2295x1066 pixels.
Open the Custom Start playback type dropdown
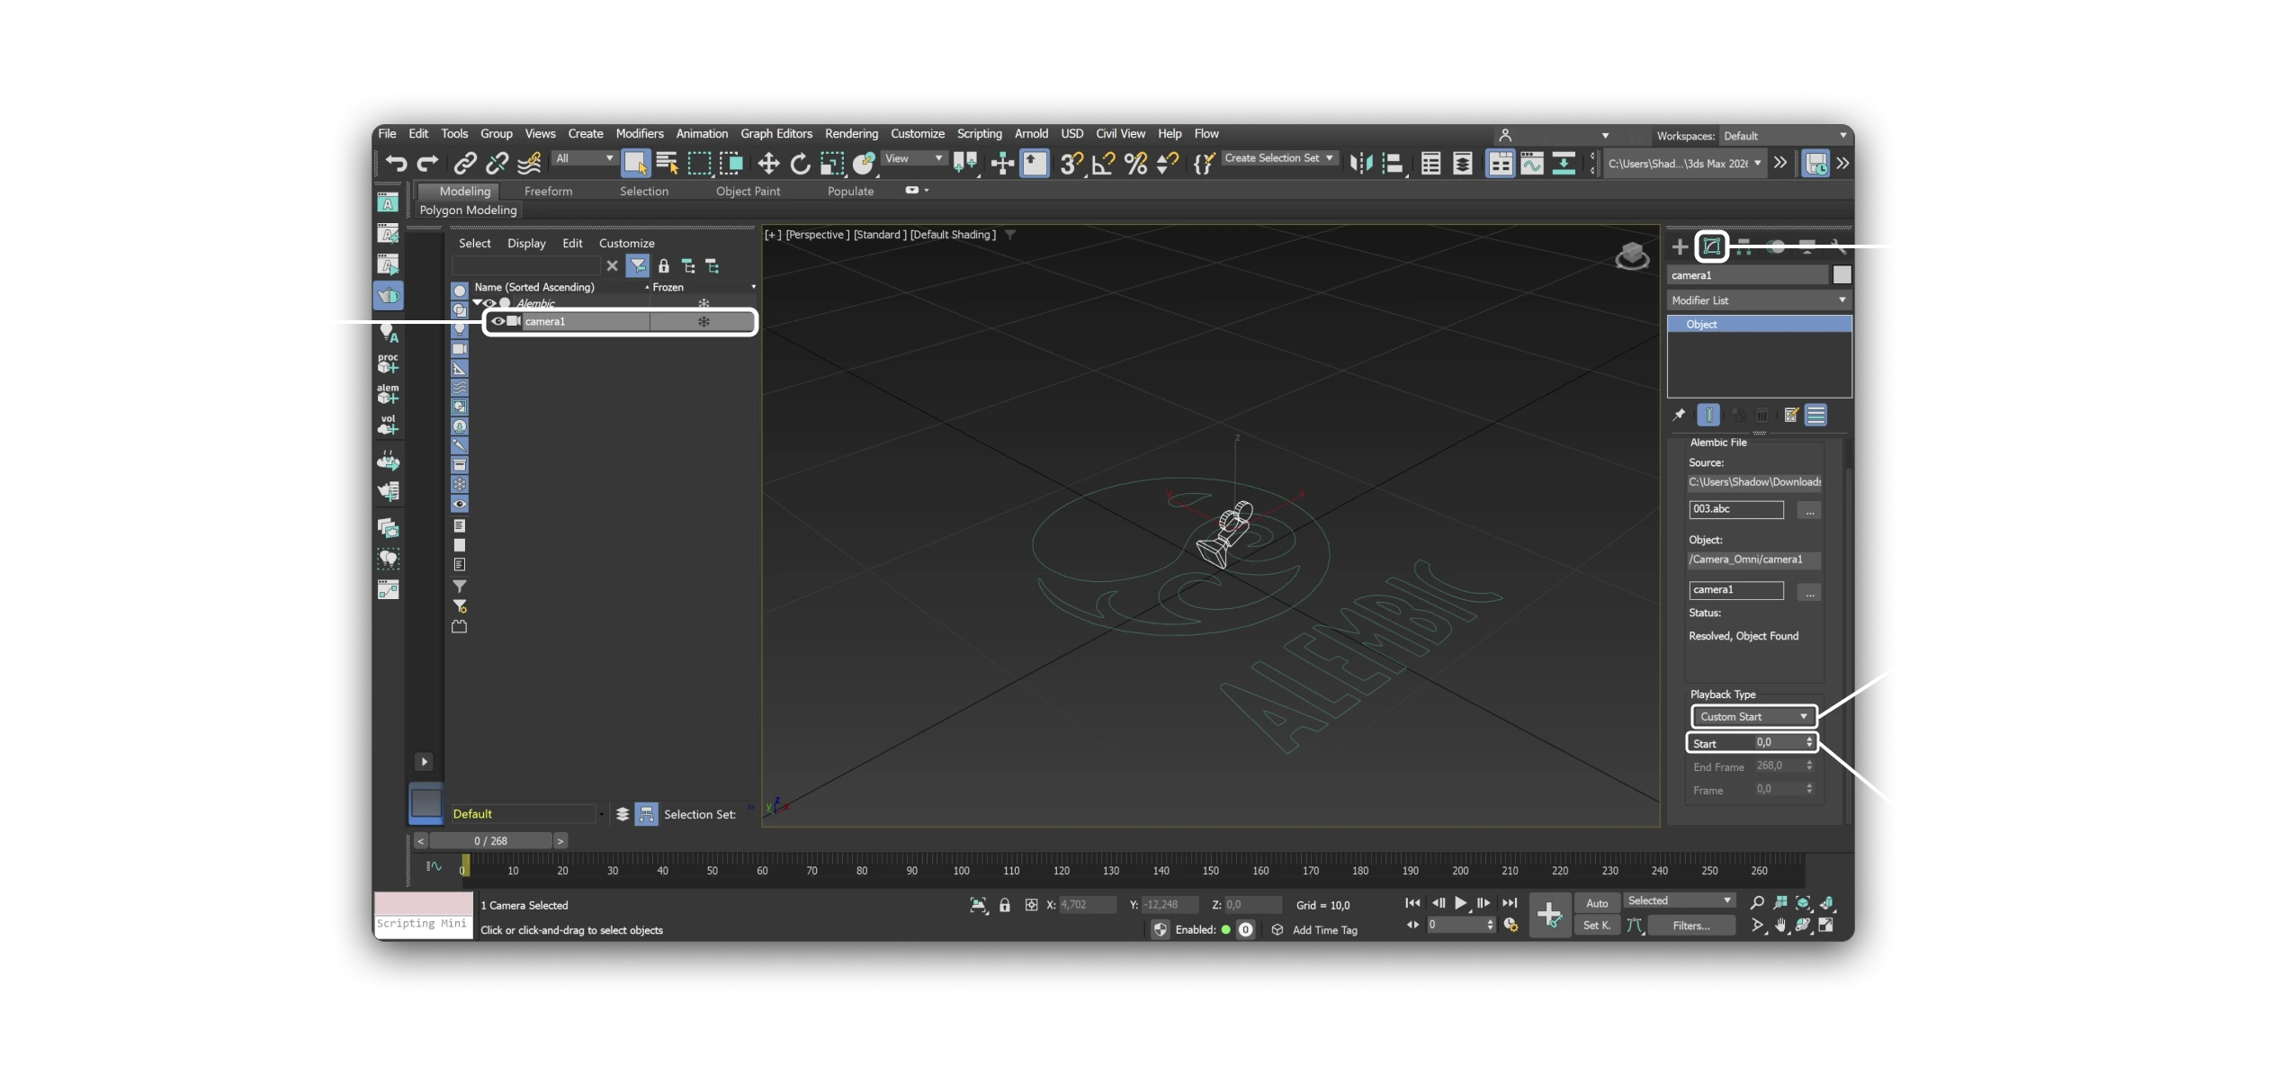1753,716
